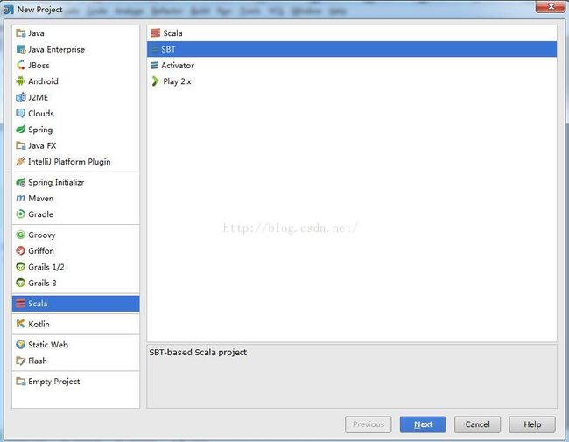Screen dimensions: 569x442
Task: Close the New Project dialog
Action: coord(551,6)
